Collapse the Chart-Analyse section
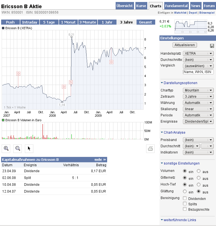Screen dimensions: 216x226 tap(173, 133)
